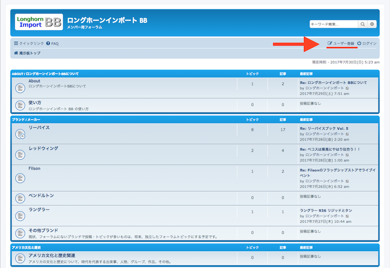This screenshot has width=390, height=268.
Task: Click the forum icon beside アメリカ文化と歴史関連
Action: pos(20,258)
